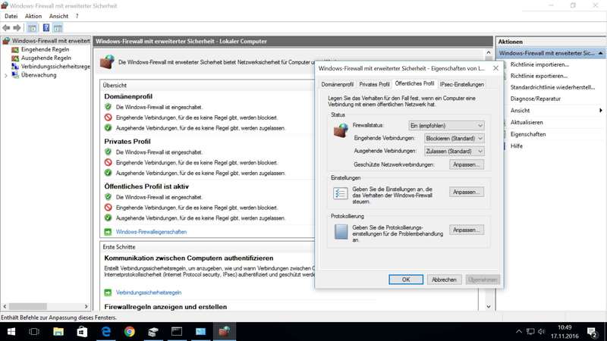Click Eigenschaften in Aktionen pane
The image size is (607, 341).
[528, 135]
